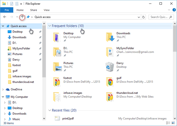
Task: Select foxtrot folder in sidebar
Action: (17, 65)
